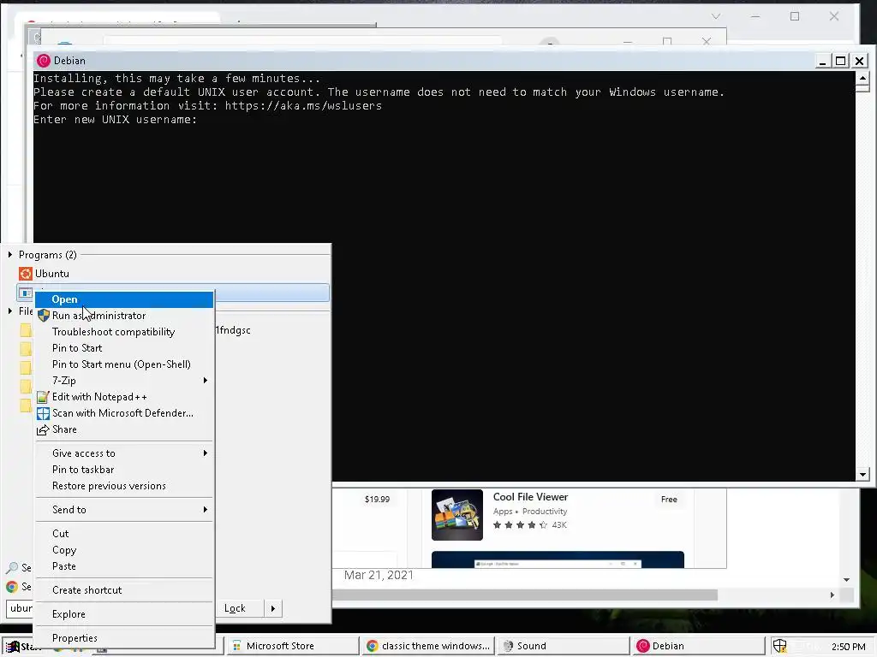This screenshot has width=877, height=657.
Task: Click the Debian icon on taskbar button
Action: point(643,646)
